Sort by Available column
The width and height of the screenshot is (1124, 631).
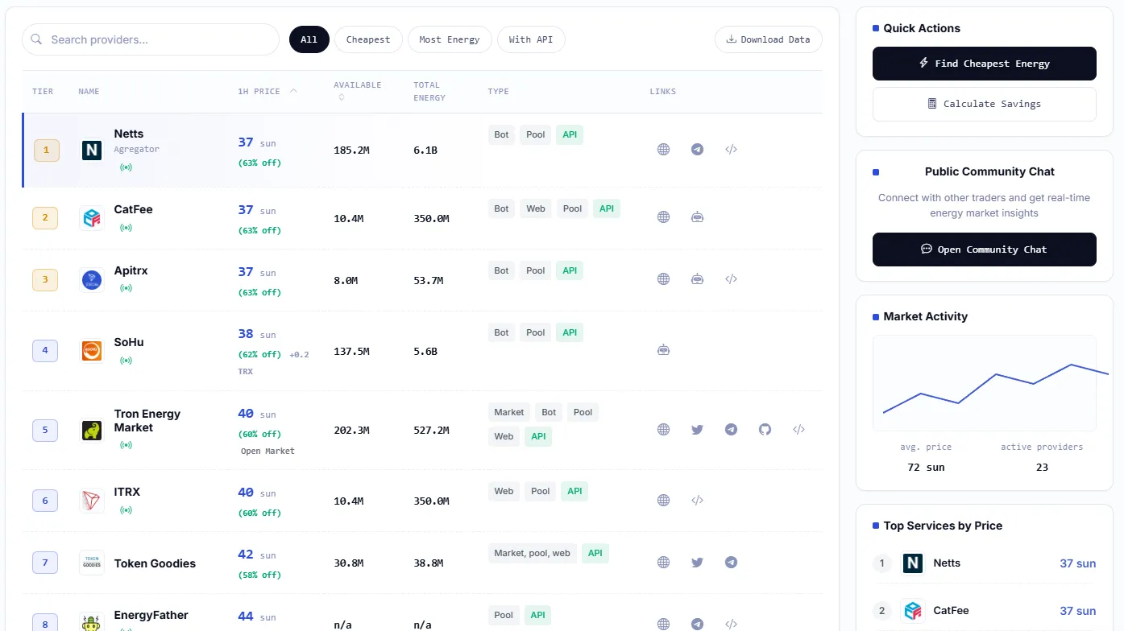358,91
